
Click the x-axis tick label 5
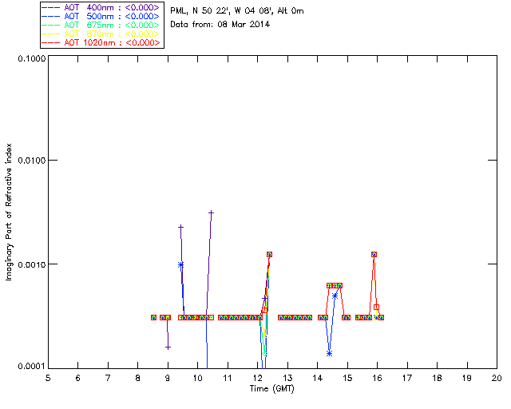pyautogui.click(x=48, y=378)
